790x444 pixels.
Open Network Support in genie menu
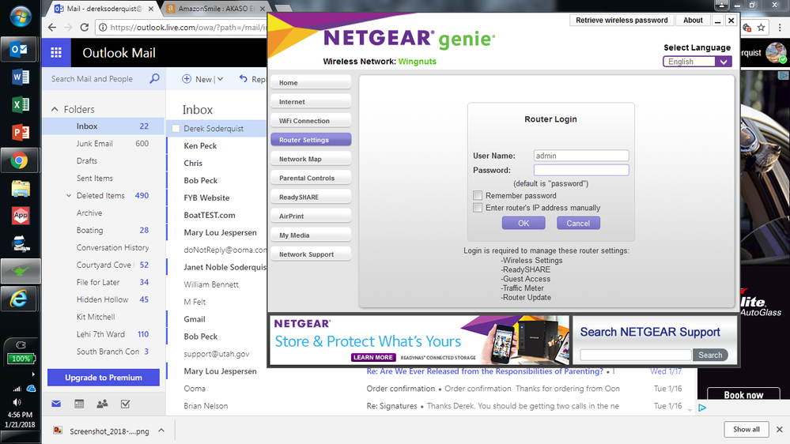pyautogui.click(x=311, y=254)
